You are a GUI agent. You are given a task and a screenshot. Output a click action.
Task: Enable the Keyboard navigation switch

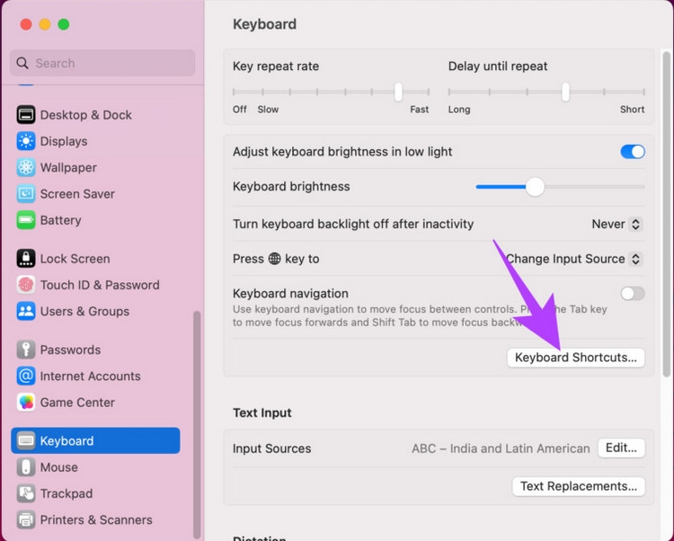[x=633, y=294]
